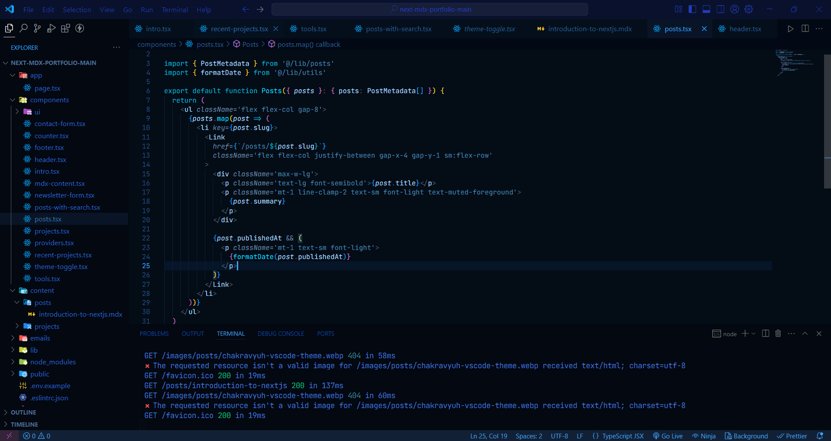Open Explorer views and more actions

116,47
